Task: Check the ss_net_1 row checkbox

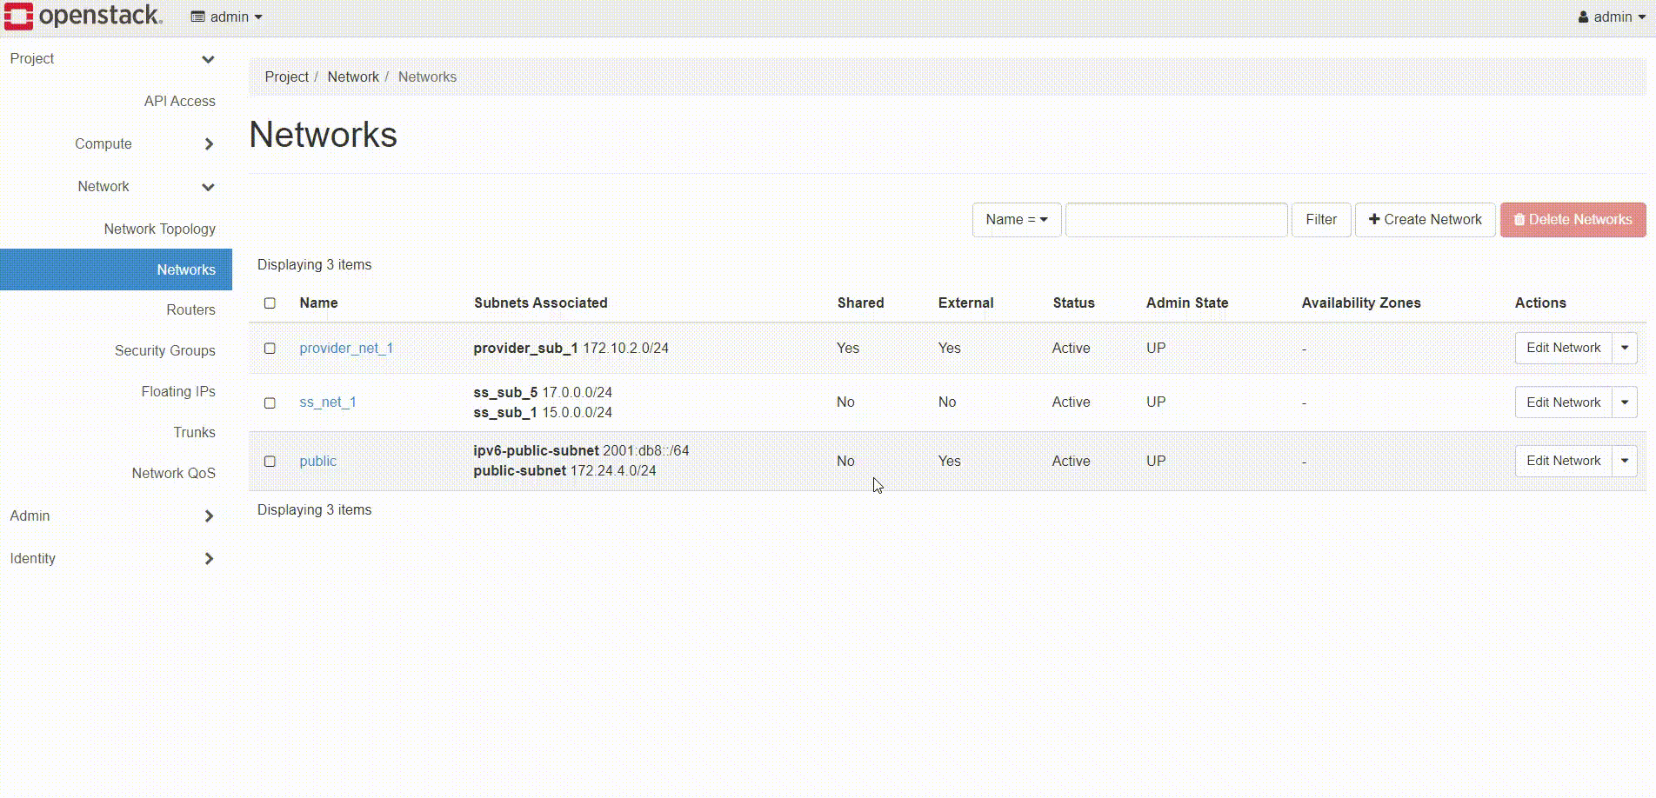Action: [x=270, y=403]
